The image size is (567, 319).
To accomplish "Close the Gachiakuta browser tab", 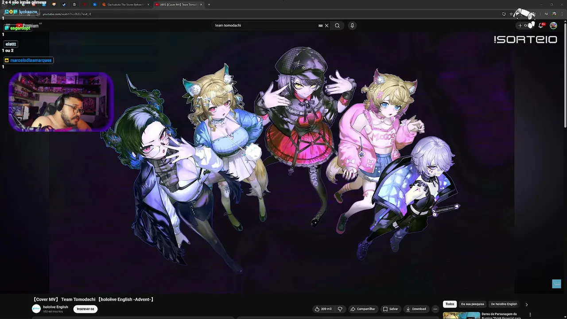I will point(148,4).
